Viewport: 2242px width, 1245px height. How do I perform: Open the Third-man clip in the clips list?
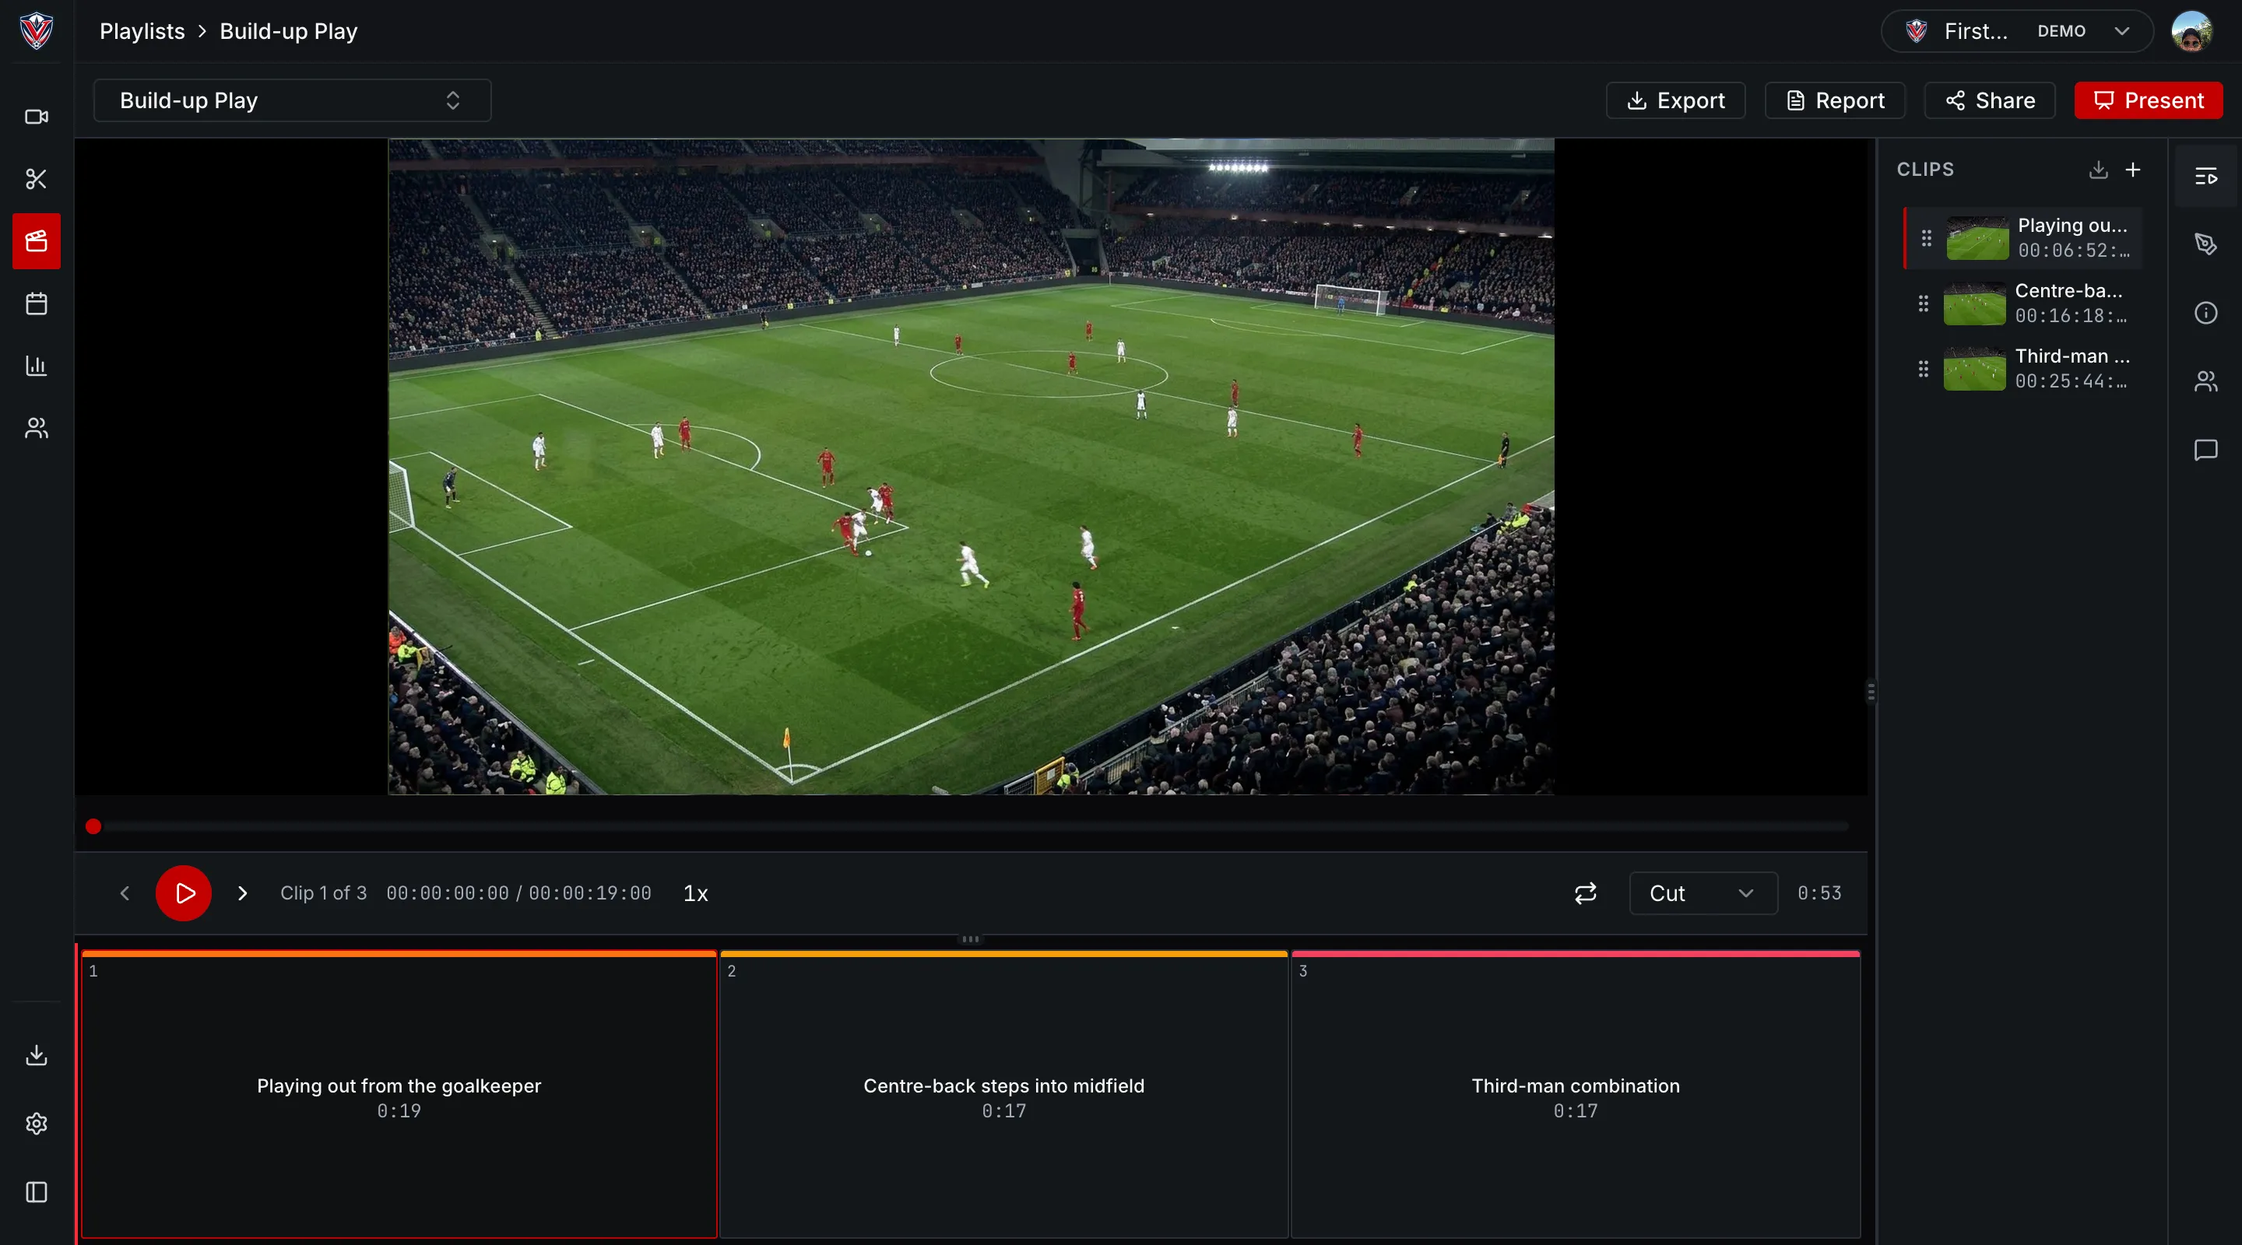click(x=2022, y=369)
